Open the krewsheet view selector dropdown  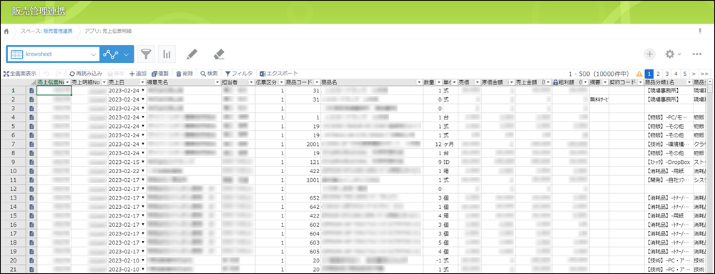tap(54, 54)
